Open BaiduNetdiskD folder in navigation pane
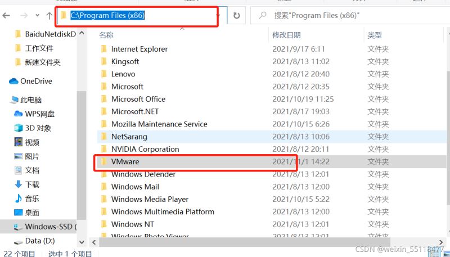This screenshot has width=450, height=257. click(51, 34)
